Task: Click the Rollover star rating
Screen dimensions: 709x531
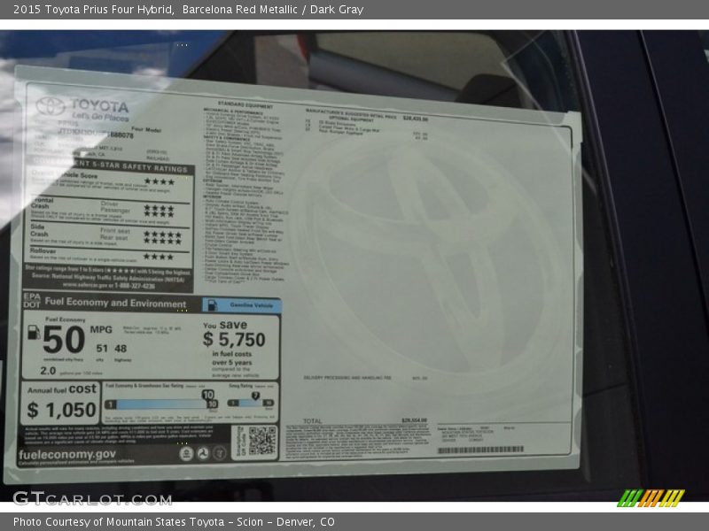Action: tap(159, 257)
